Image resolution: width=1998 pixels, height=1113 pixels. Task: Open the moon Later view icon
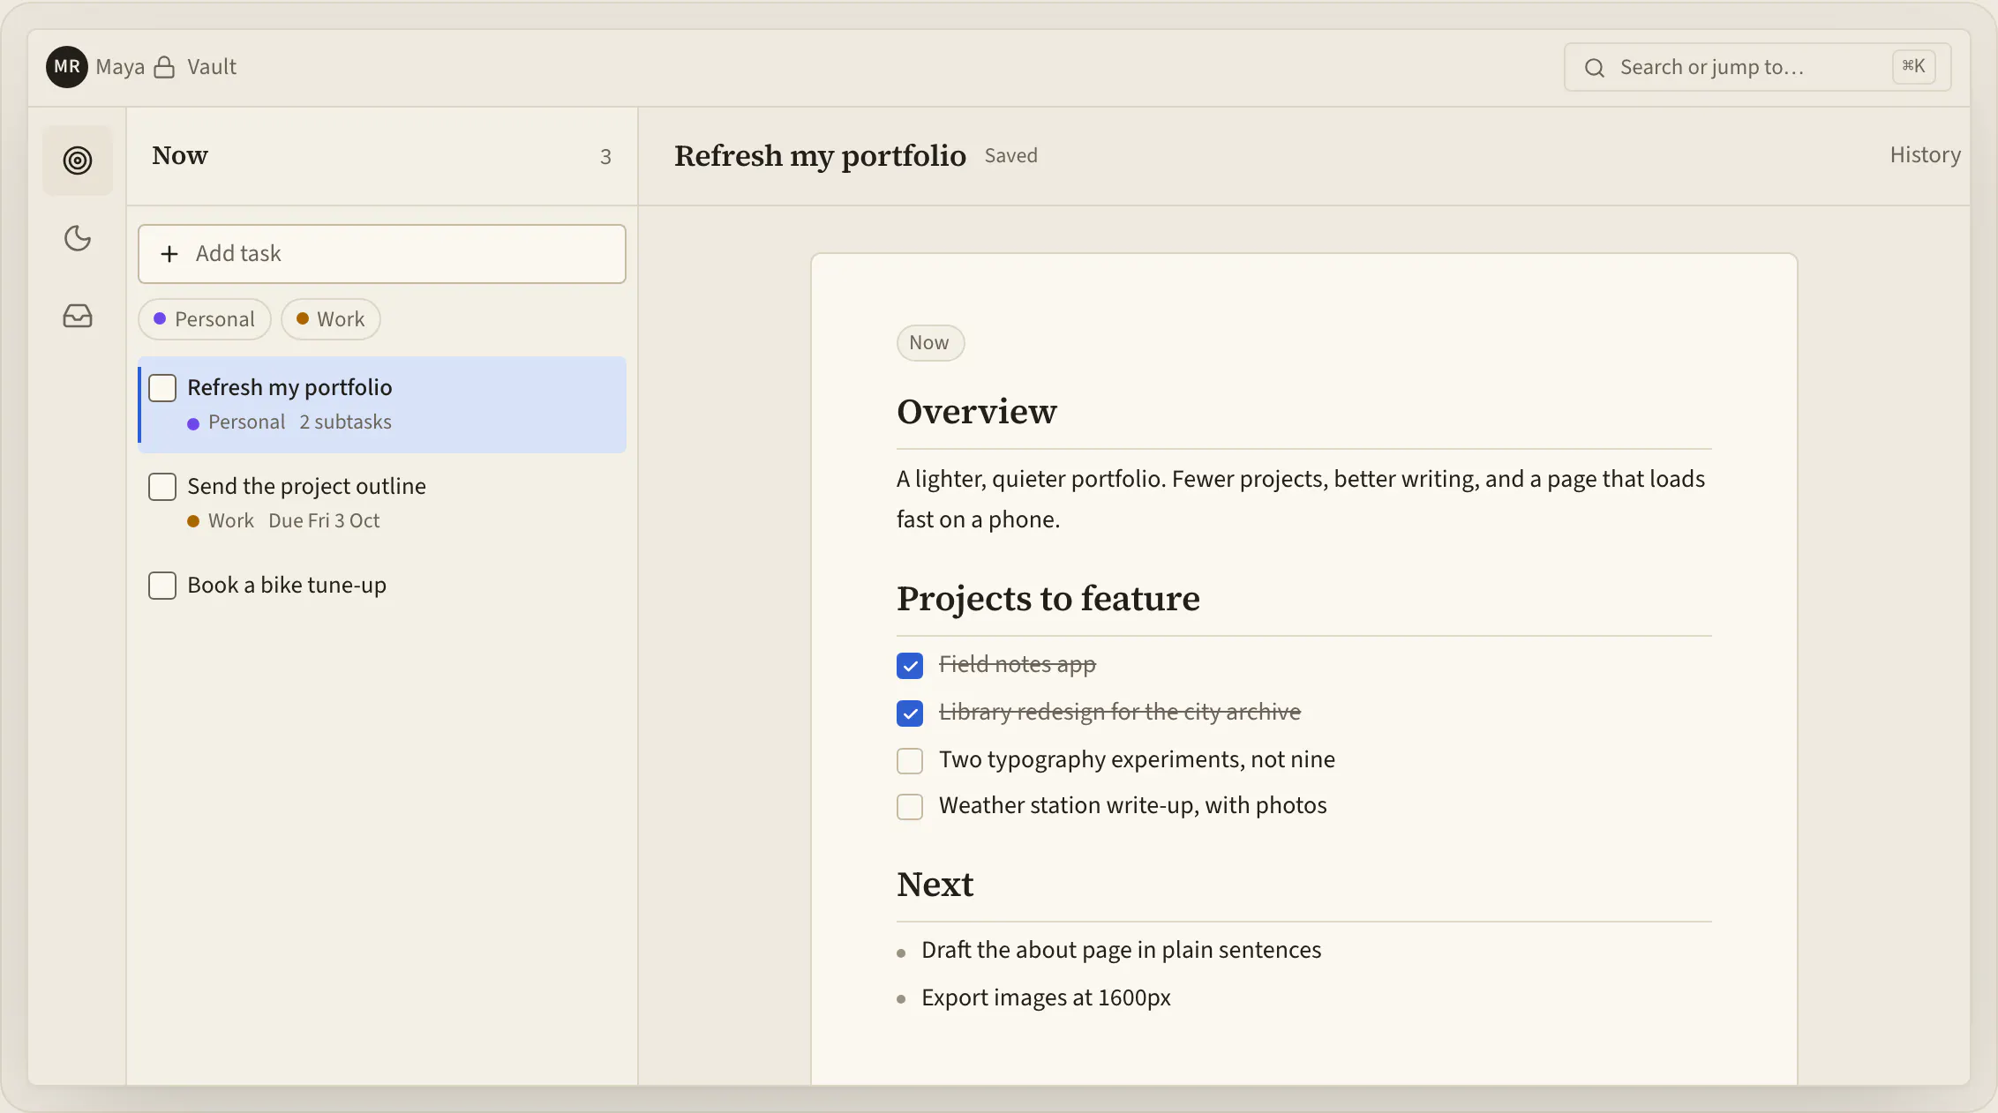(x=78, y=238)
